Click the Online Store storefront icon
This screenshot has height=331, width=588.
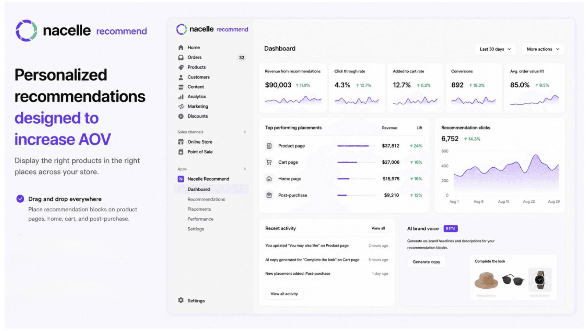181,142
